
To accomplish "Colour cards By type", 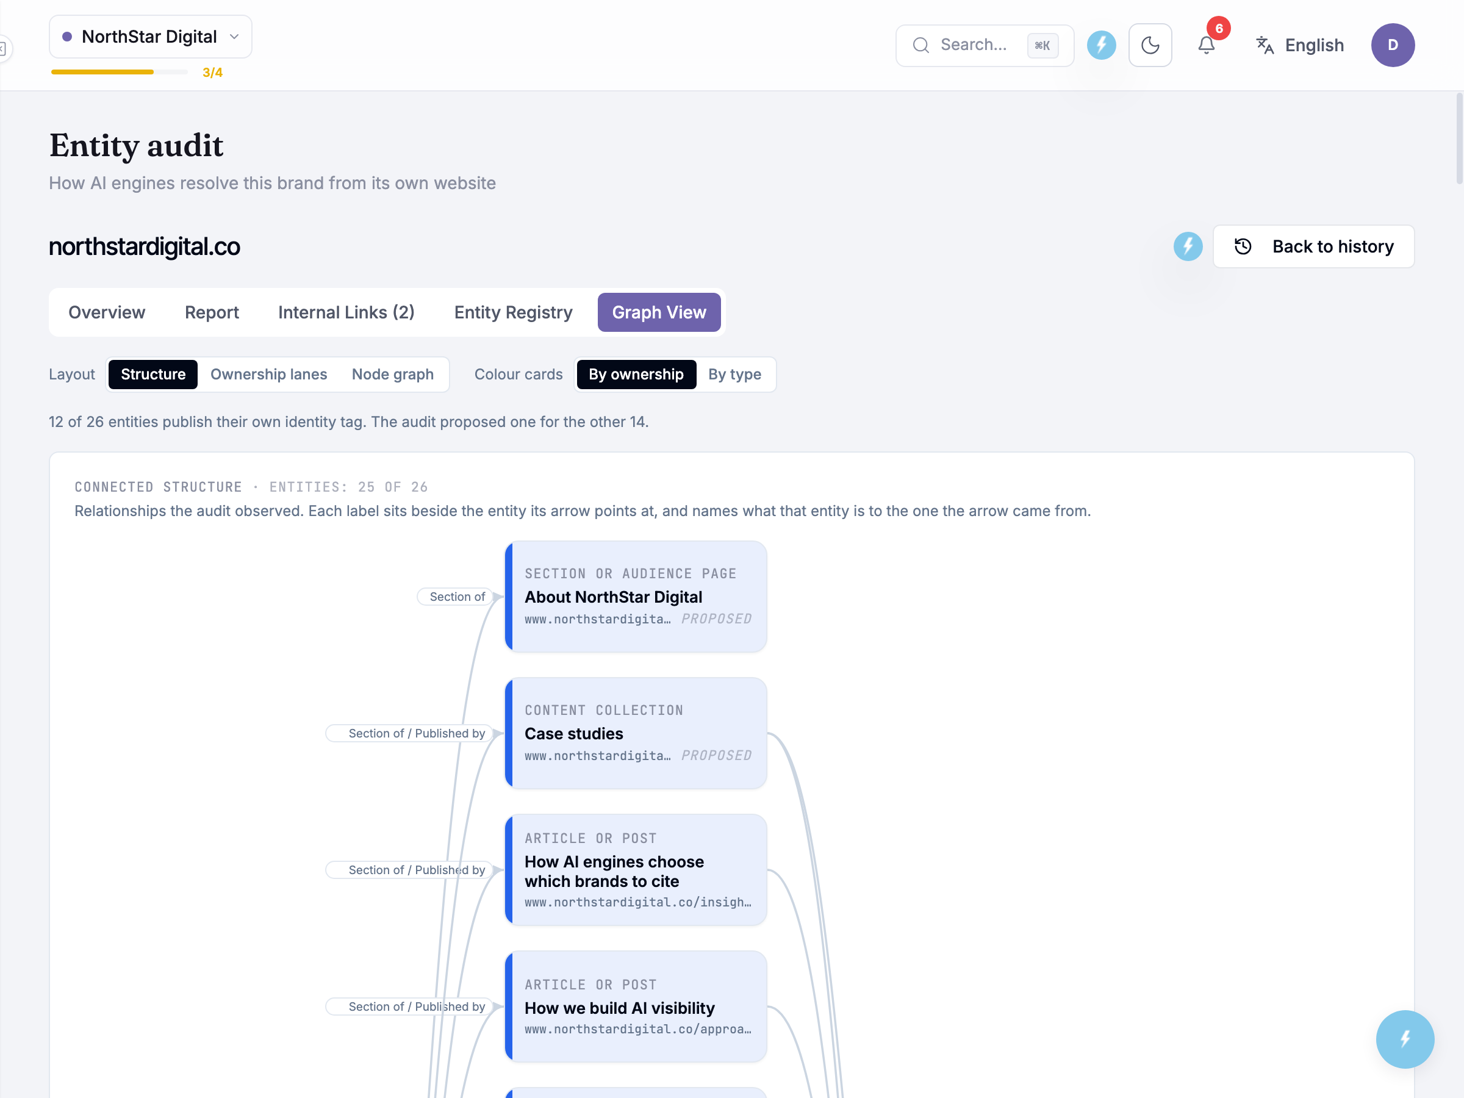I will [x=734, y=375].
